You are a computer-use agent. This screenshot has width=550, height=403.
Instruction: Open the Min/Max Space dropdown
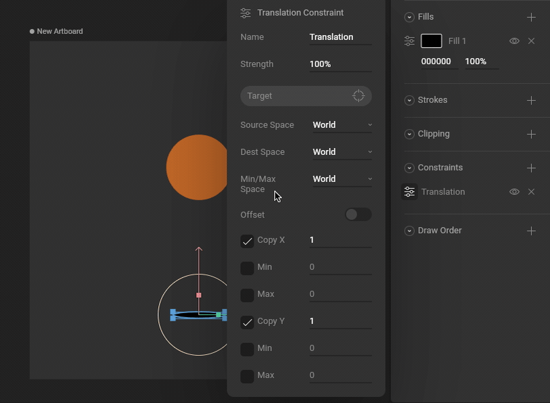click(x=342, y=179)
